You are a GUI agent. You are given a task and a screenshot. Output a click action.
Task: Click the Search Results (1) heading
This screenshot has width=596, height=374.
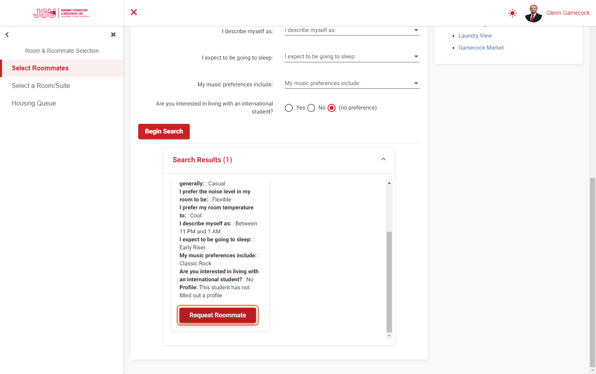tap(202, 160)
